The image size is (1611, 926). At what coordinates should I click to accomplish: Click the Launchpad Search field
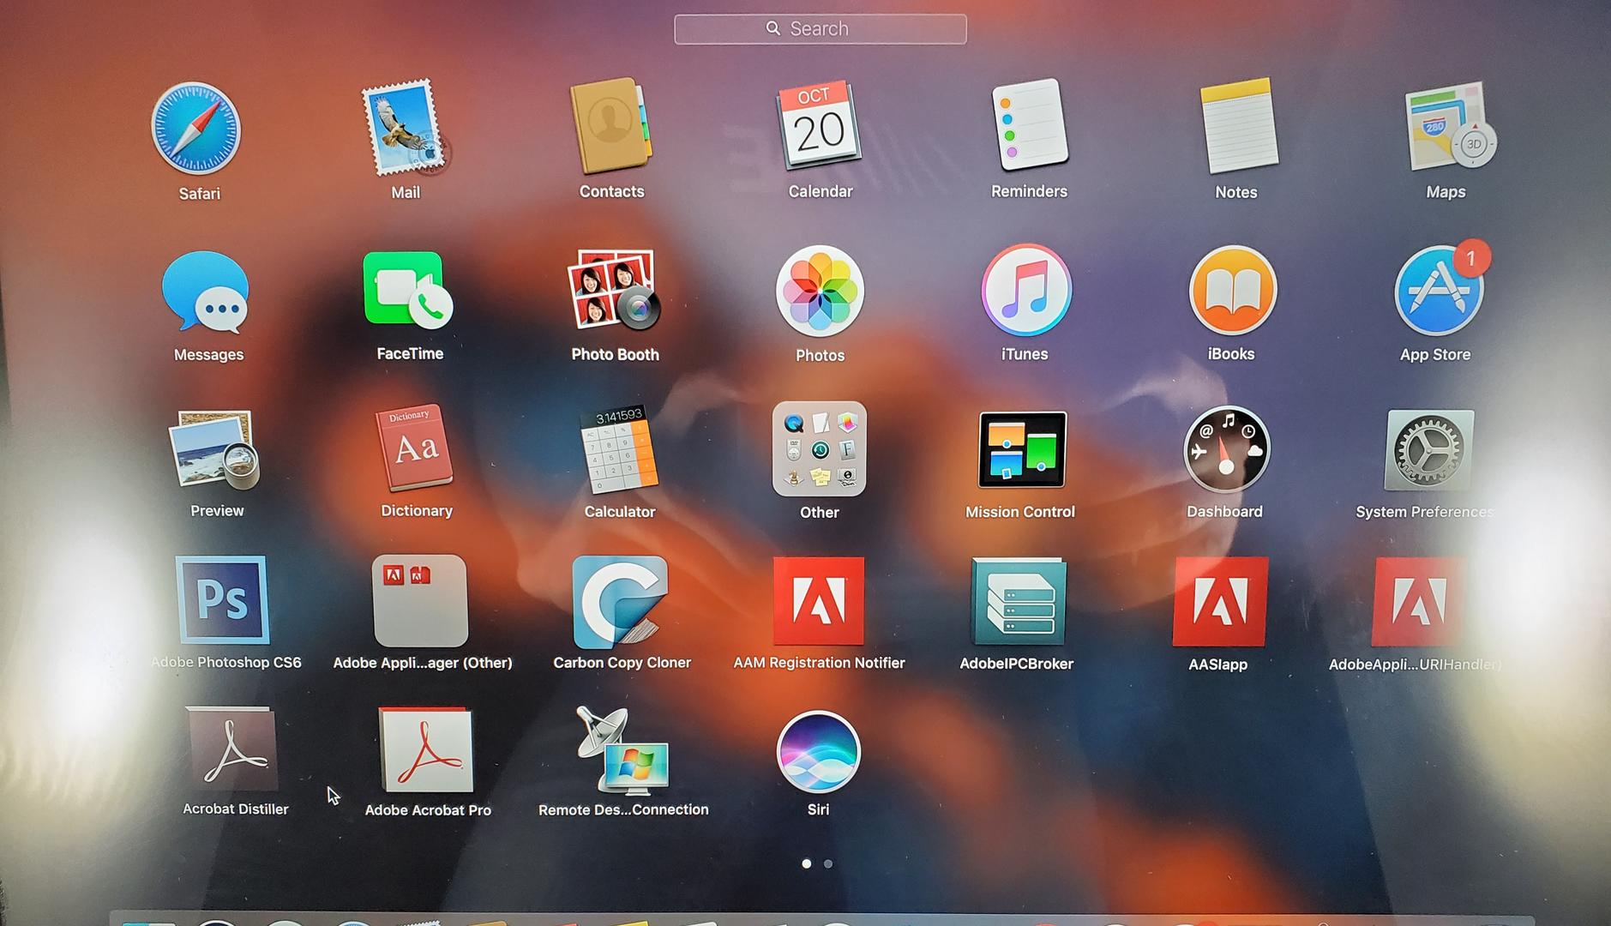point(821,29)
